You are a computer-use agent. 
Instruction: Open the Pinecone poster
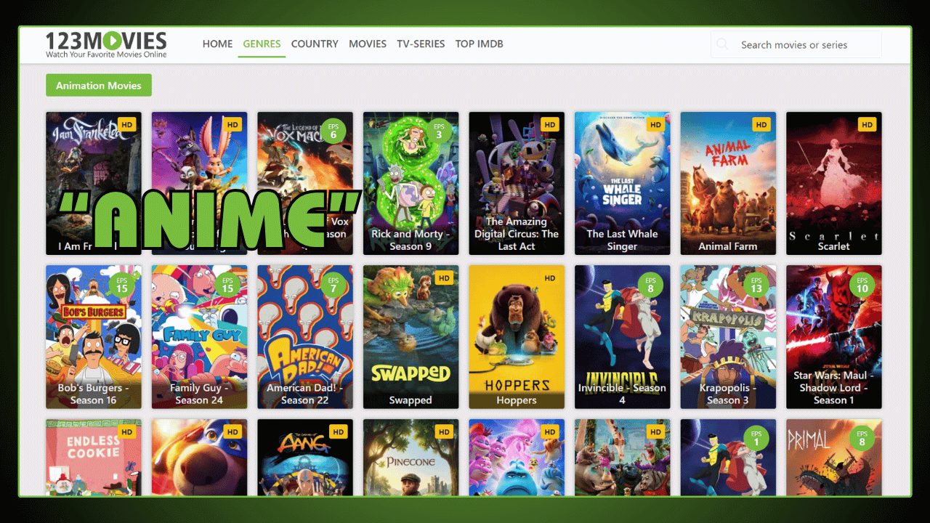411,458
